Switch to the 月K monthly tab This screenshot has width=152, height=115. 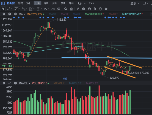pos(54,3)
